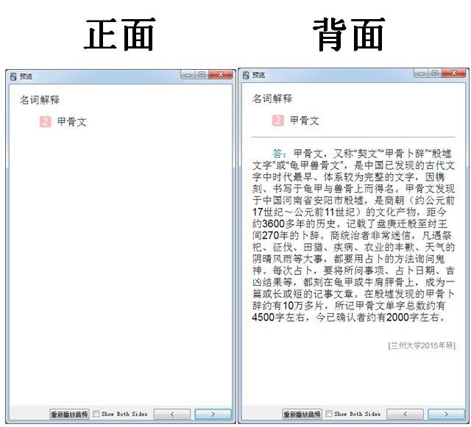Image resolution: width=471 pixels, height=427 pixels.
Task: Click the pink number 2 badge on right card
Action: (278, 121)
